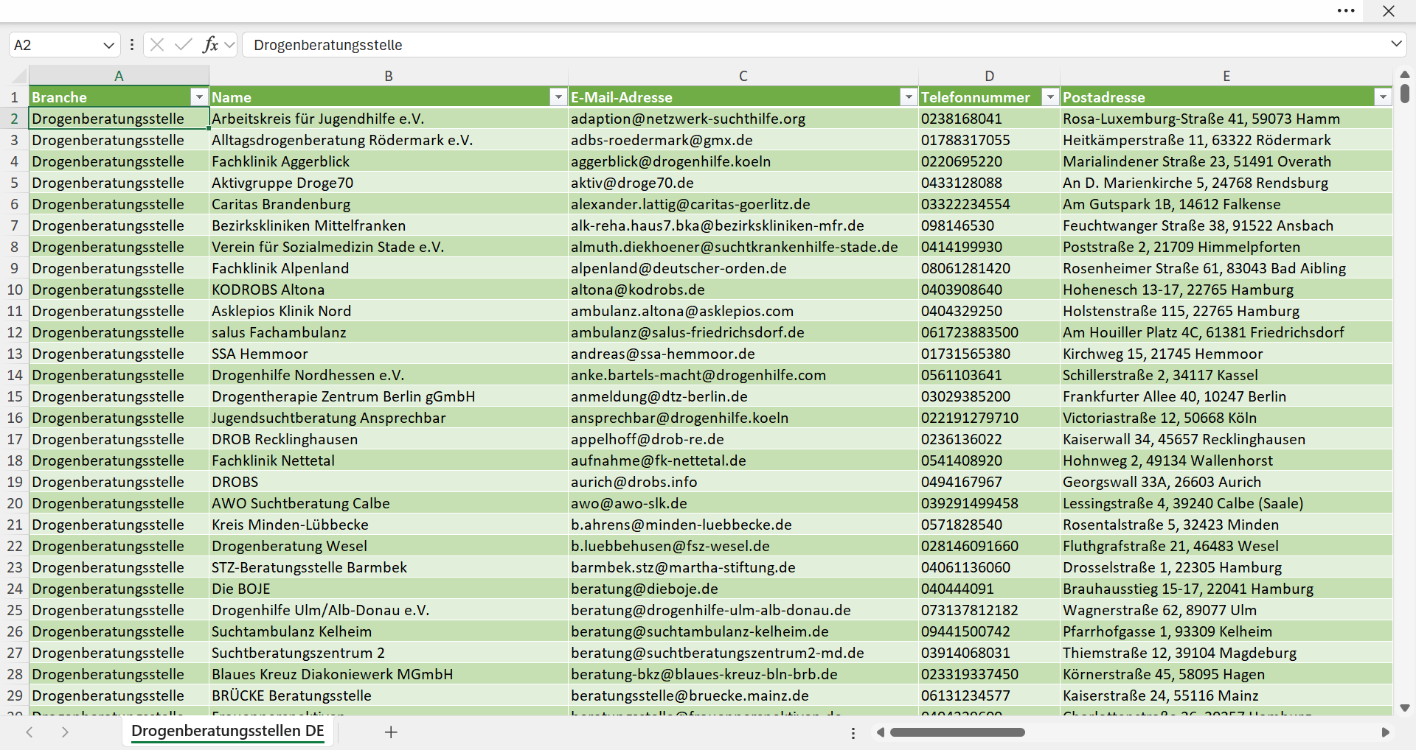
Task: Select row 5 header
Action: [x=14, y=183]
